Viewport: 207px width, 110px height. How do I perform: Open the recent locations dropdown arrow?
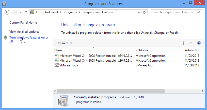20,12
